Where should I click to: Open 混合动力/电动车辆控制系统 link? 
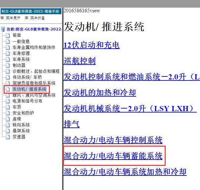point(113,140)
